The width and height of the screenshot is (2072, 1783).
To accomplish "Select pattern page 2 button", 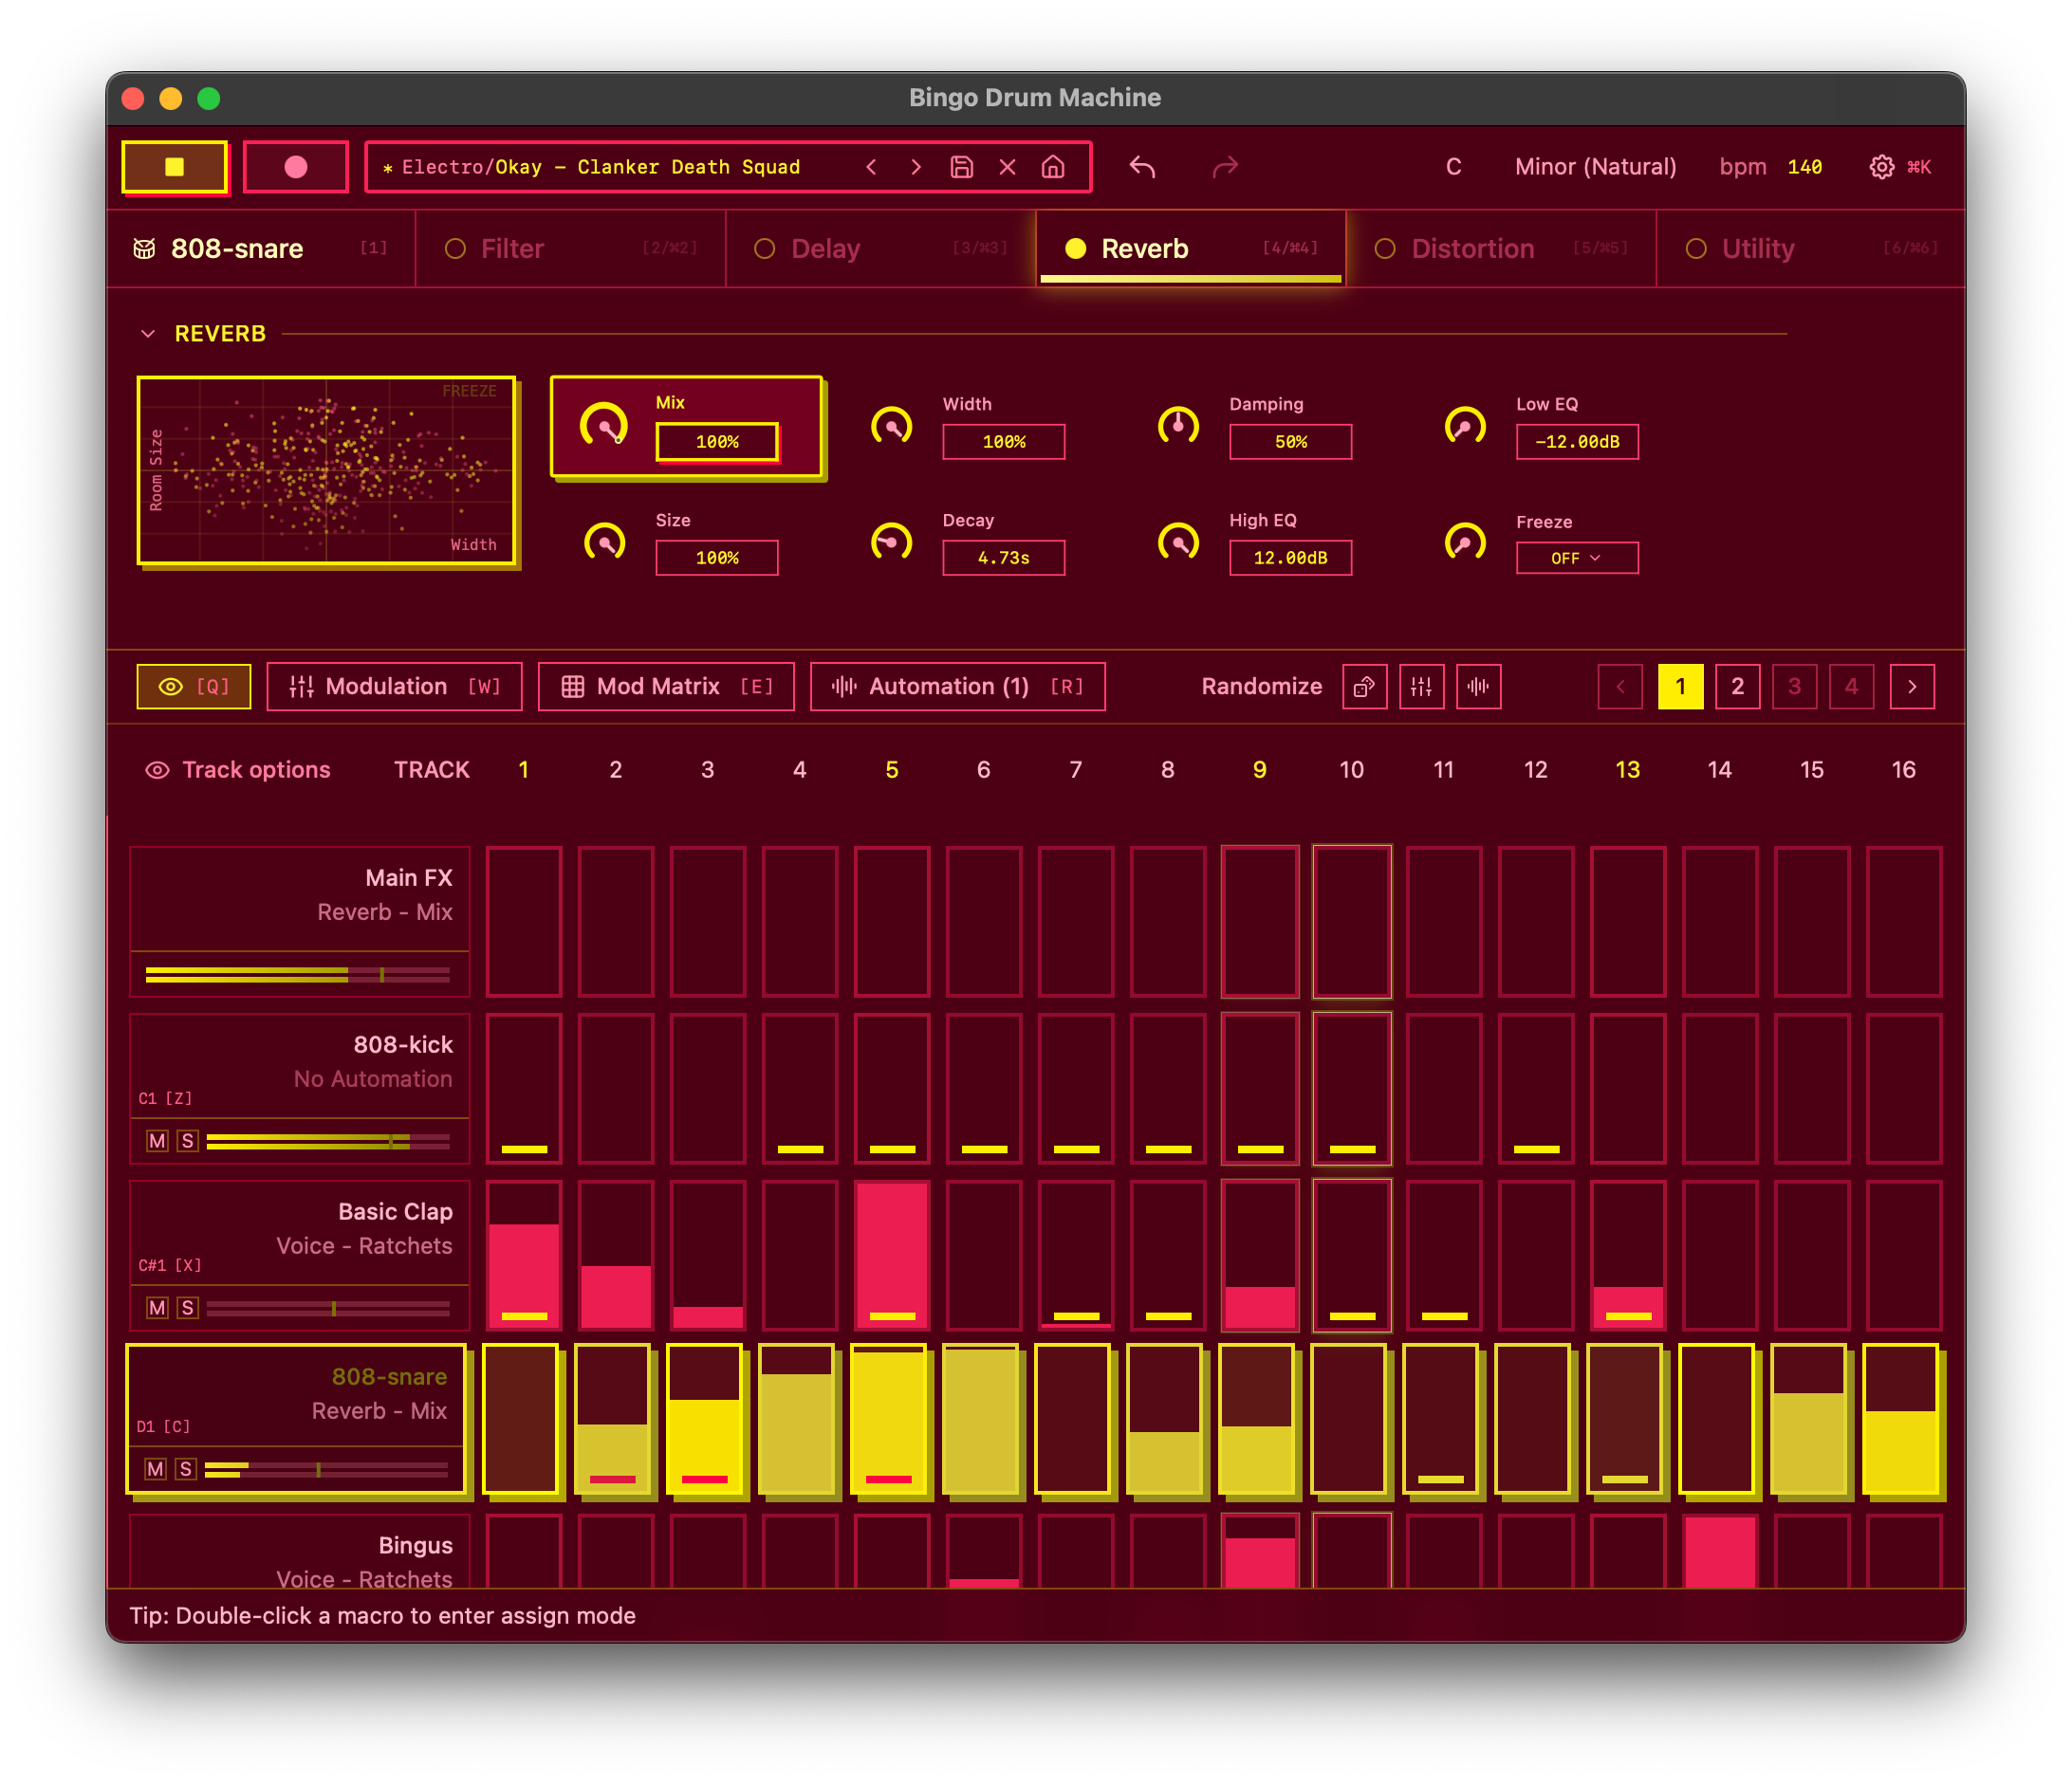I will coord(1737,687).
